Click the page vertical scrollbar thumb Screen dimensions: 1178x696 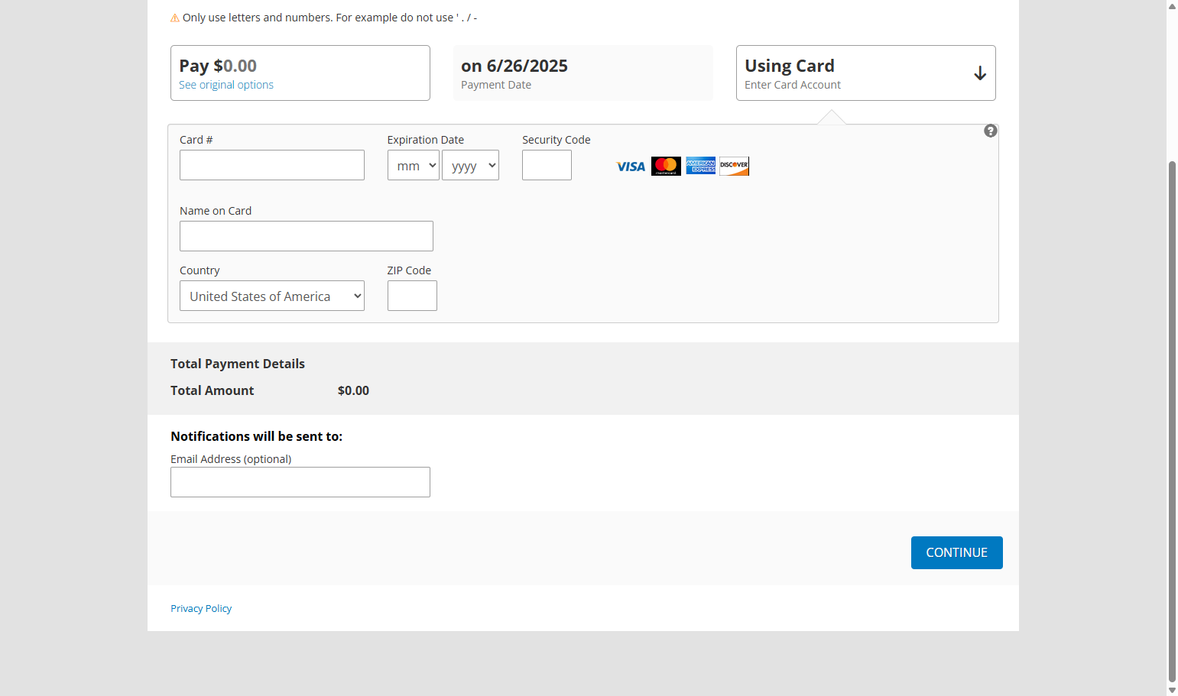pos(1172,420)
